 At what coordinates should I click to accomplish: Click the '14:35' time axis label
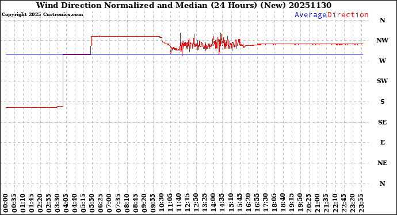pyautogui.click(x=222, y=204)
